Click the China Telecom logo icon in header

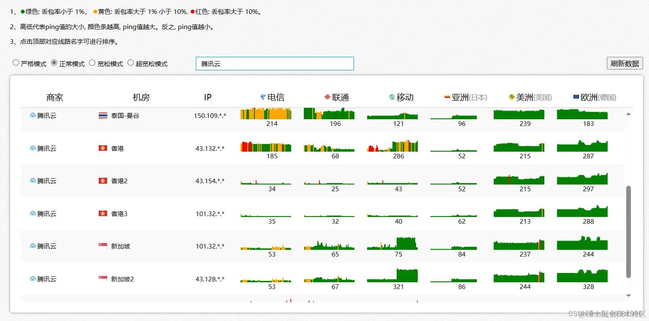pyautogui.click(x=263, y=97)
